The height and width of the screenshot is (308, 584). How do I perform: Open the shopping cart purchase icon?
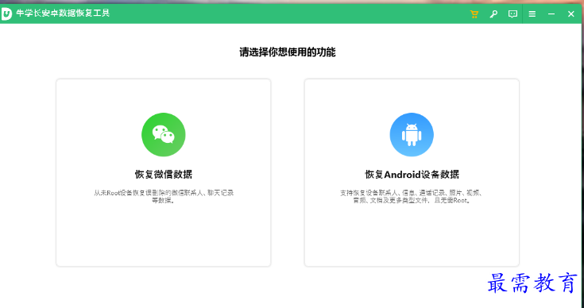pyautogui.click(x=474, y=14)
